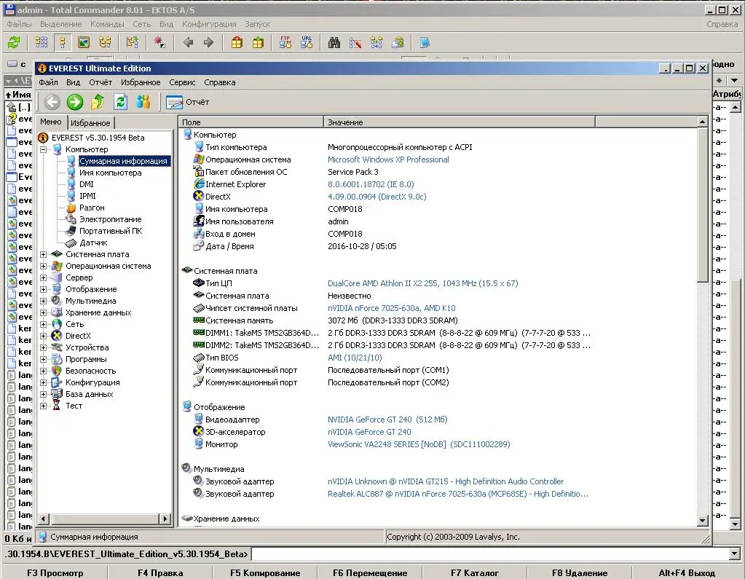Click the Internet Explorer icon in list
This screenshot has width=745, height=579.
click(199, 184)
